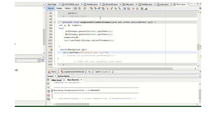Expand the arrow after catch Exception ex
The width and height of the screenshot is (216, 121).
(x=113, y=72)
